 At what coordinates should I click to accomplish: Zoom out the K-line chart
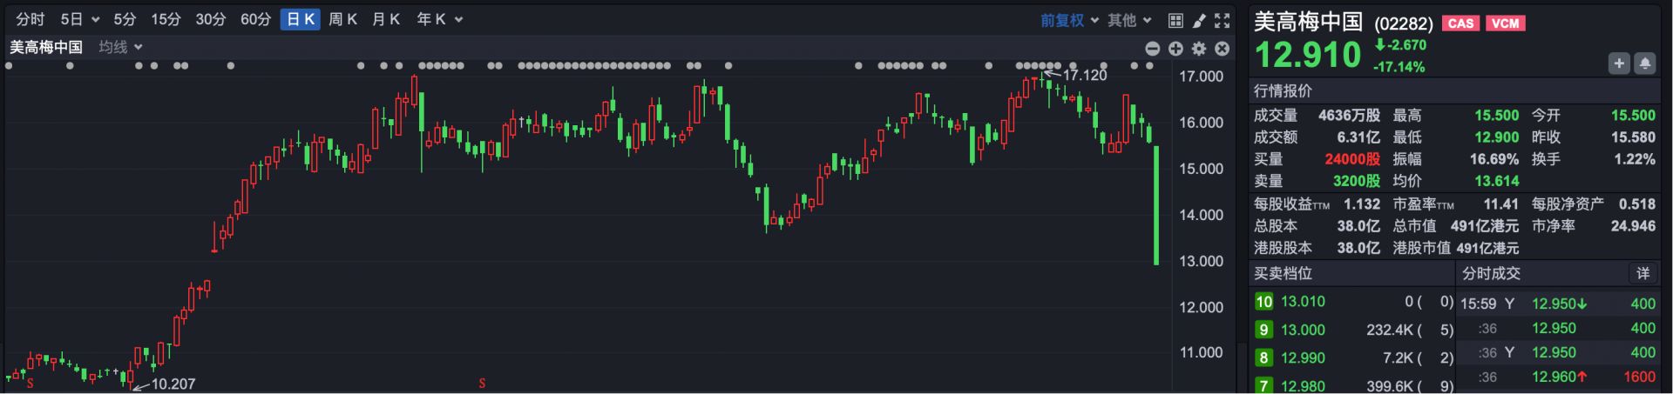coord(1152,49)
